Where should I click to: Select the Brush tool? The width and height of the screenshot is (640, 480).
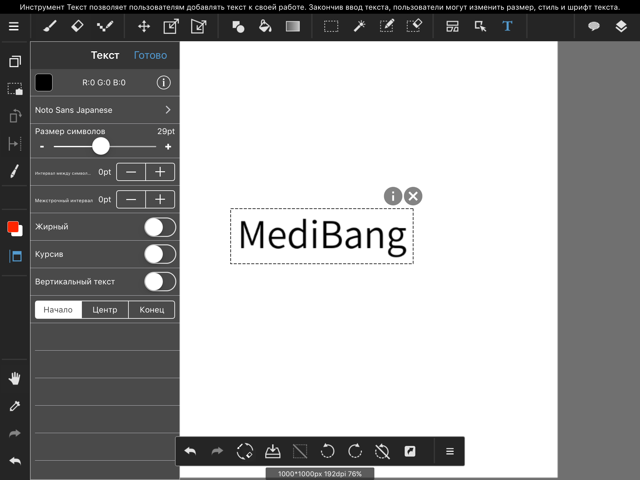50,26
